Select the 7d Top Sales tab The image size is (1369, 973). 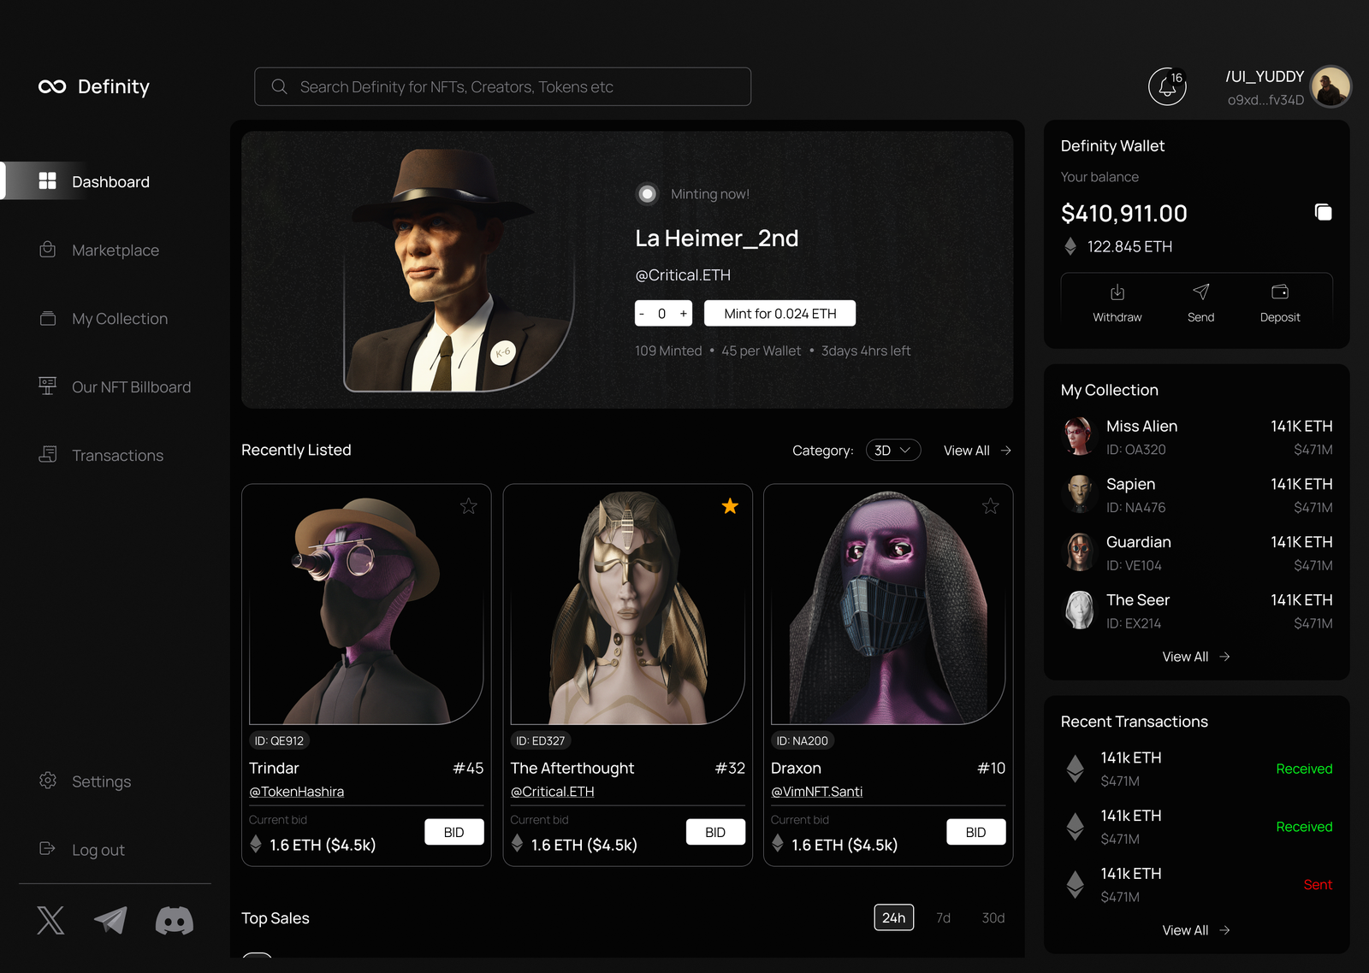click(x=944, y=917)
